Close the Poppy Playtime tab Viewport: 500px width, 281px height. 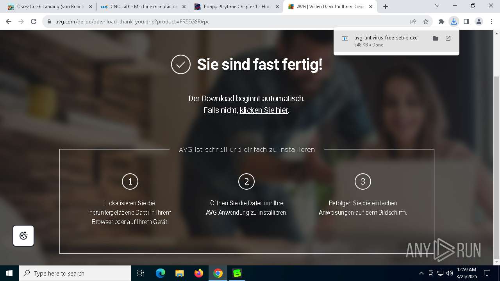[x=277, y=7]
